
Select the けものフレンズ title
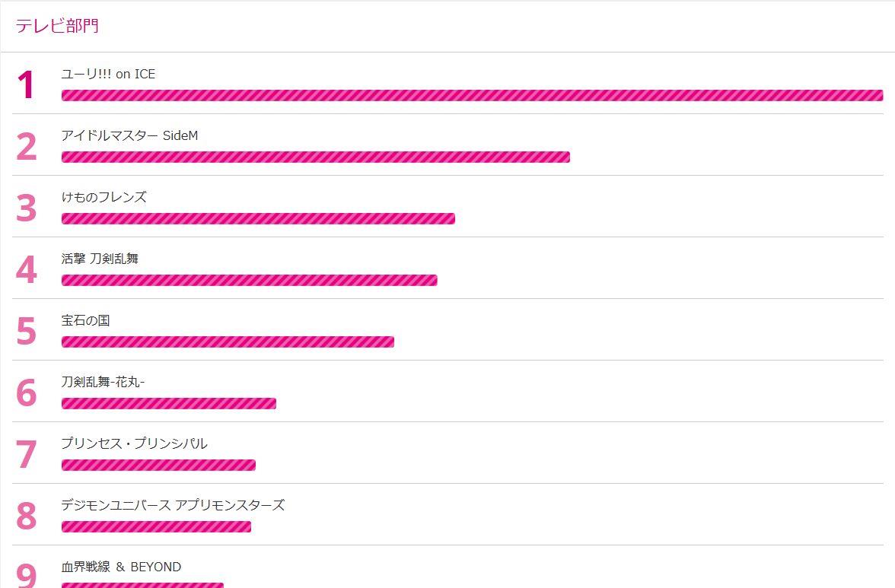(104, 197)
